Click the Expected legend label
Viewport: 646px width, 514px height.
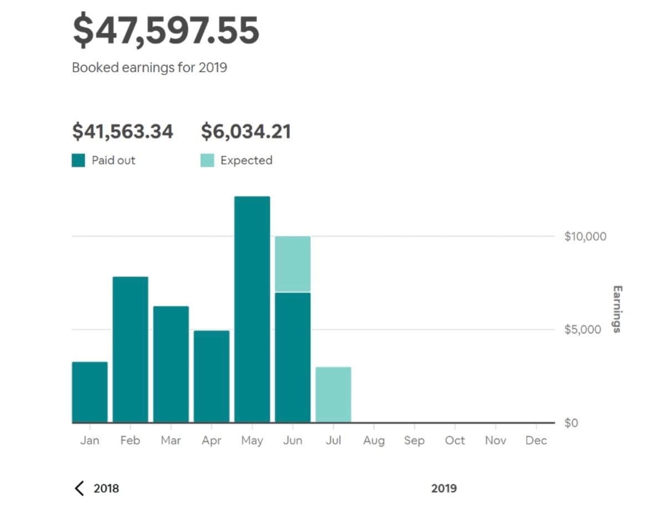point(247,161)
